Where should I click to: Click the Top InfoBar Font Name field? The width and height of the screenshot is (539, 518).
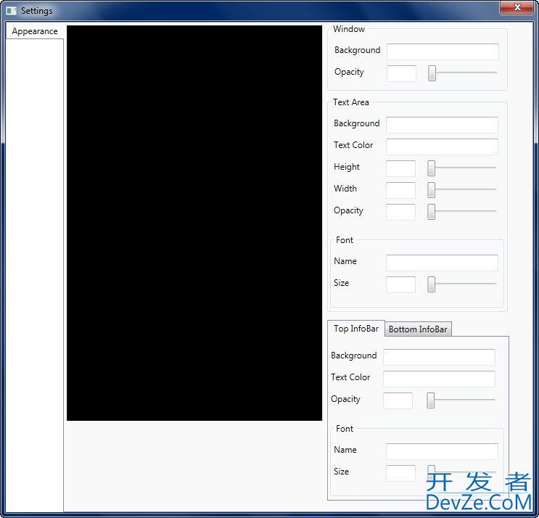click(x=442, y=451)
